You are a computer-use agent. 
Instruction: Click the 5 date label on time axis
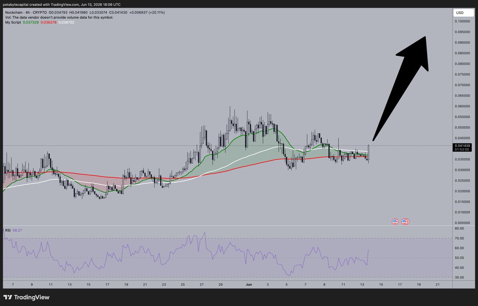pyautogui.click(x=287, y=284)
